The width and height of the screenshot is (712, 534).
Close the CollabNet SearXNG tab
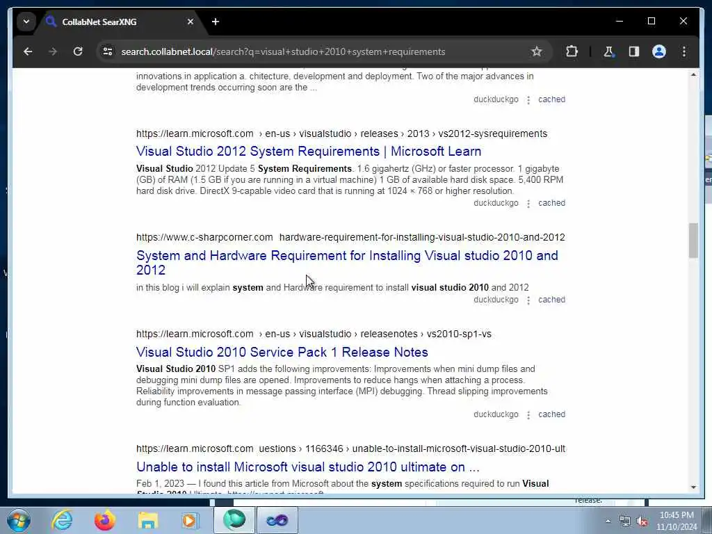click(191, 22)
